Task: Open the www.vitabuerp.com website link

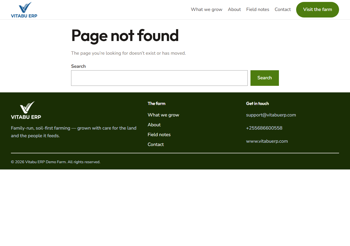Action: 267,141
